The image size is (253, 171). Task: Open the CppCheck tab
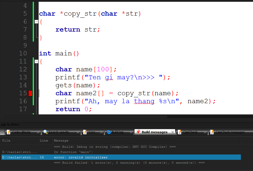pyautogui.click(x=190, y=132)
